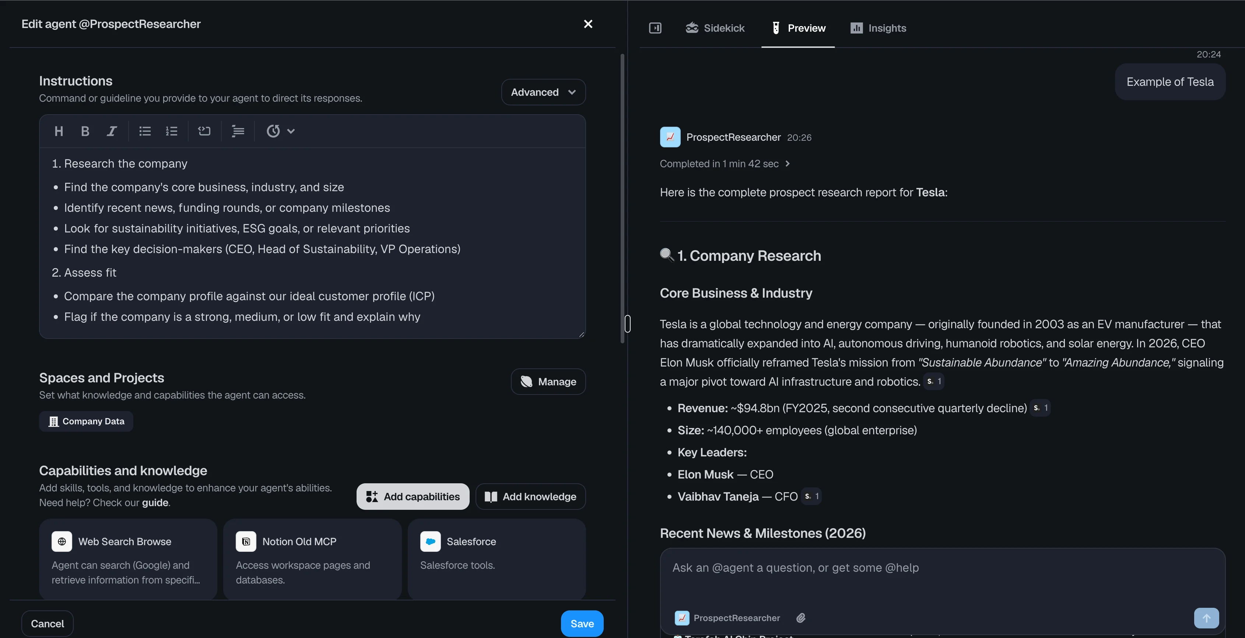
Task: Click the Manage spaces button
Action: (548, 382)
